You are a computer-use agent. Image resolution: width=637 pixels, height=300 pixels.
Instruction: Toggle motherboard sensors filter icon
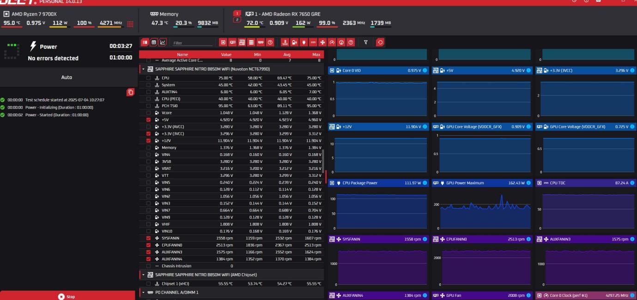(242, 42)
